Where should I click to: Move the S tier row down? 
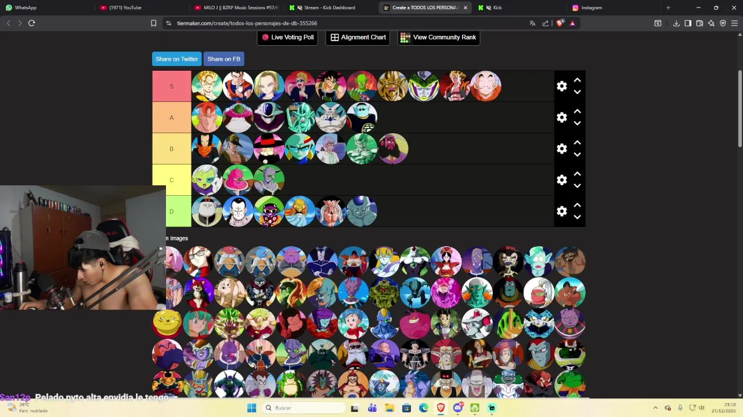[x=577, y=92]
